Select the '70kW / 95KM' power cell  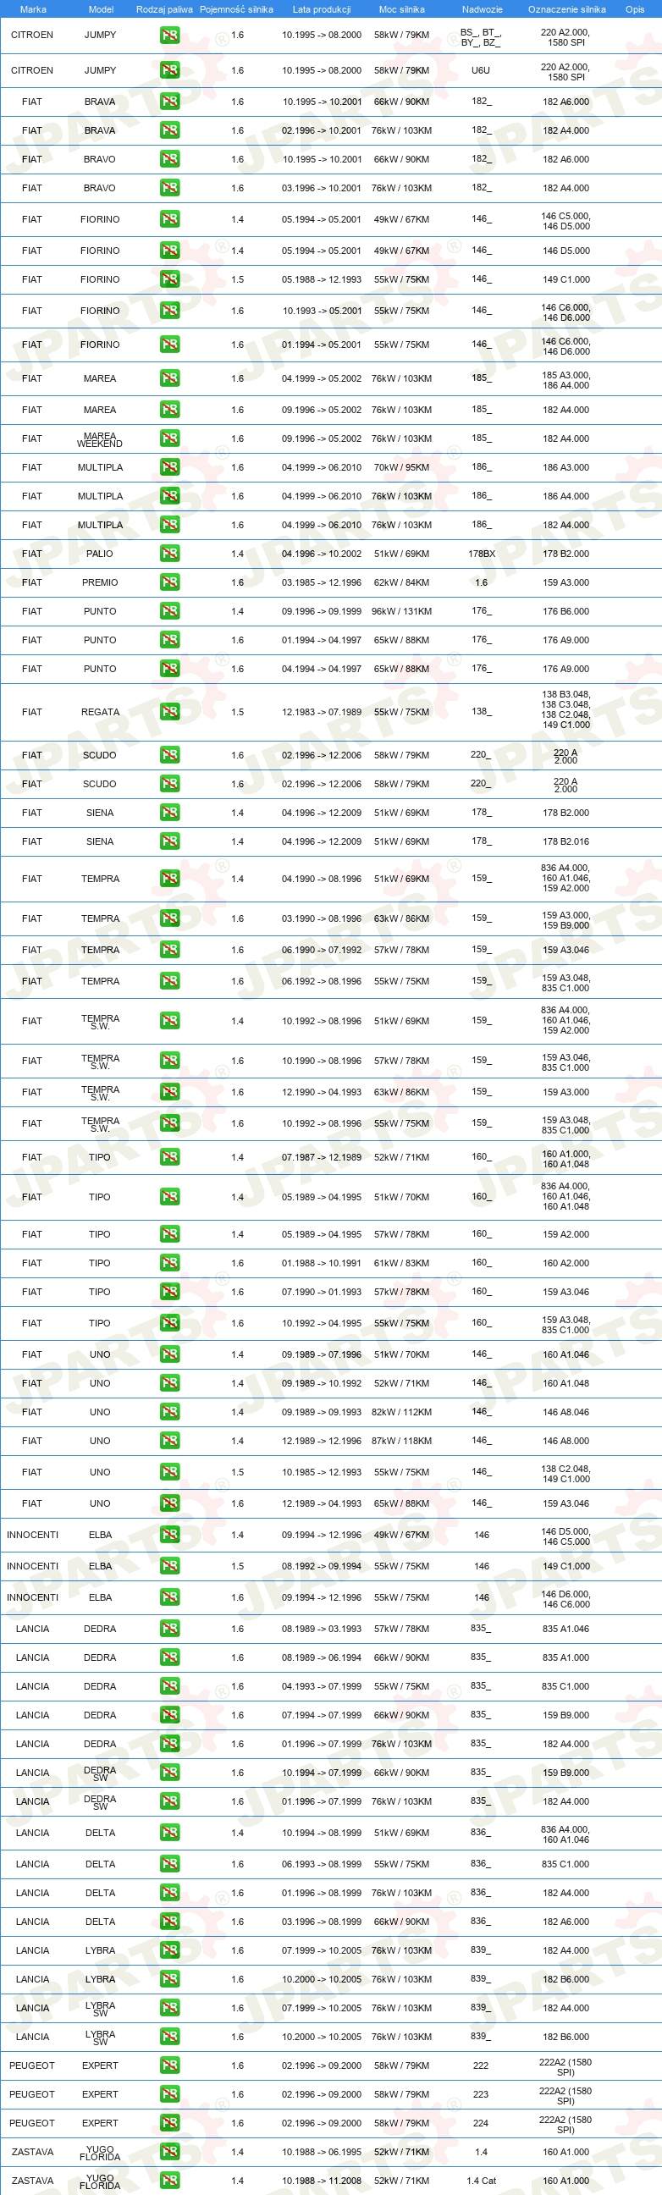click(x=401, y=468)
